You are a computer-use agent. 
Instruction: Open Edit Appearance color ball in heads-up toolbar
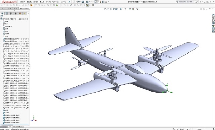pos(130,9)
